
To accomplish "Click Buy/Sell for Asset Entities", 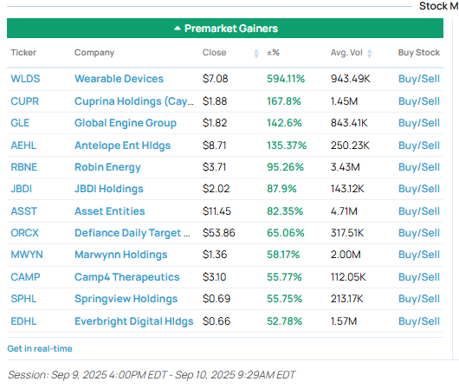I will tap(419, 211).
